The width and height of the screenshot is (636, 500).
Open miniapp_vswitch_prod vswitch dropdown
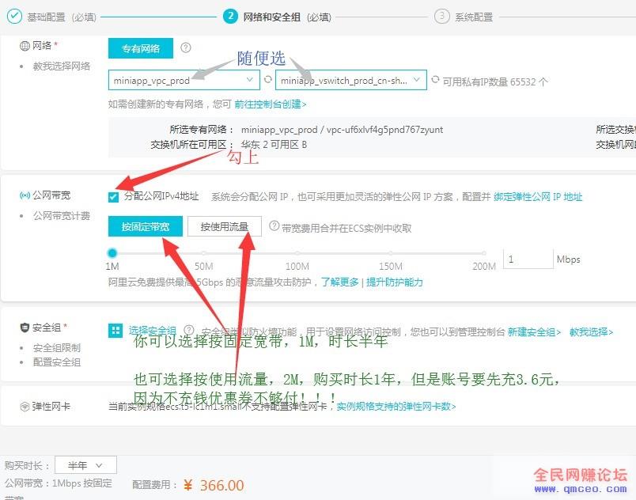click(x=351, y=80)
